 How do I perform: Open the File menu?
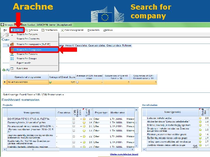(x=5, y=30)
